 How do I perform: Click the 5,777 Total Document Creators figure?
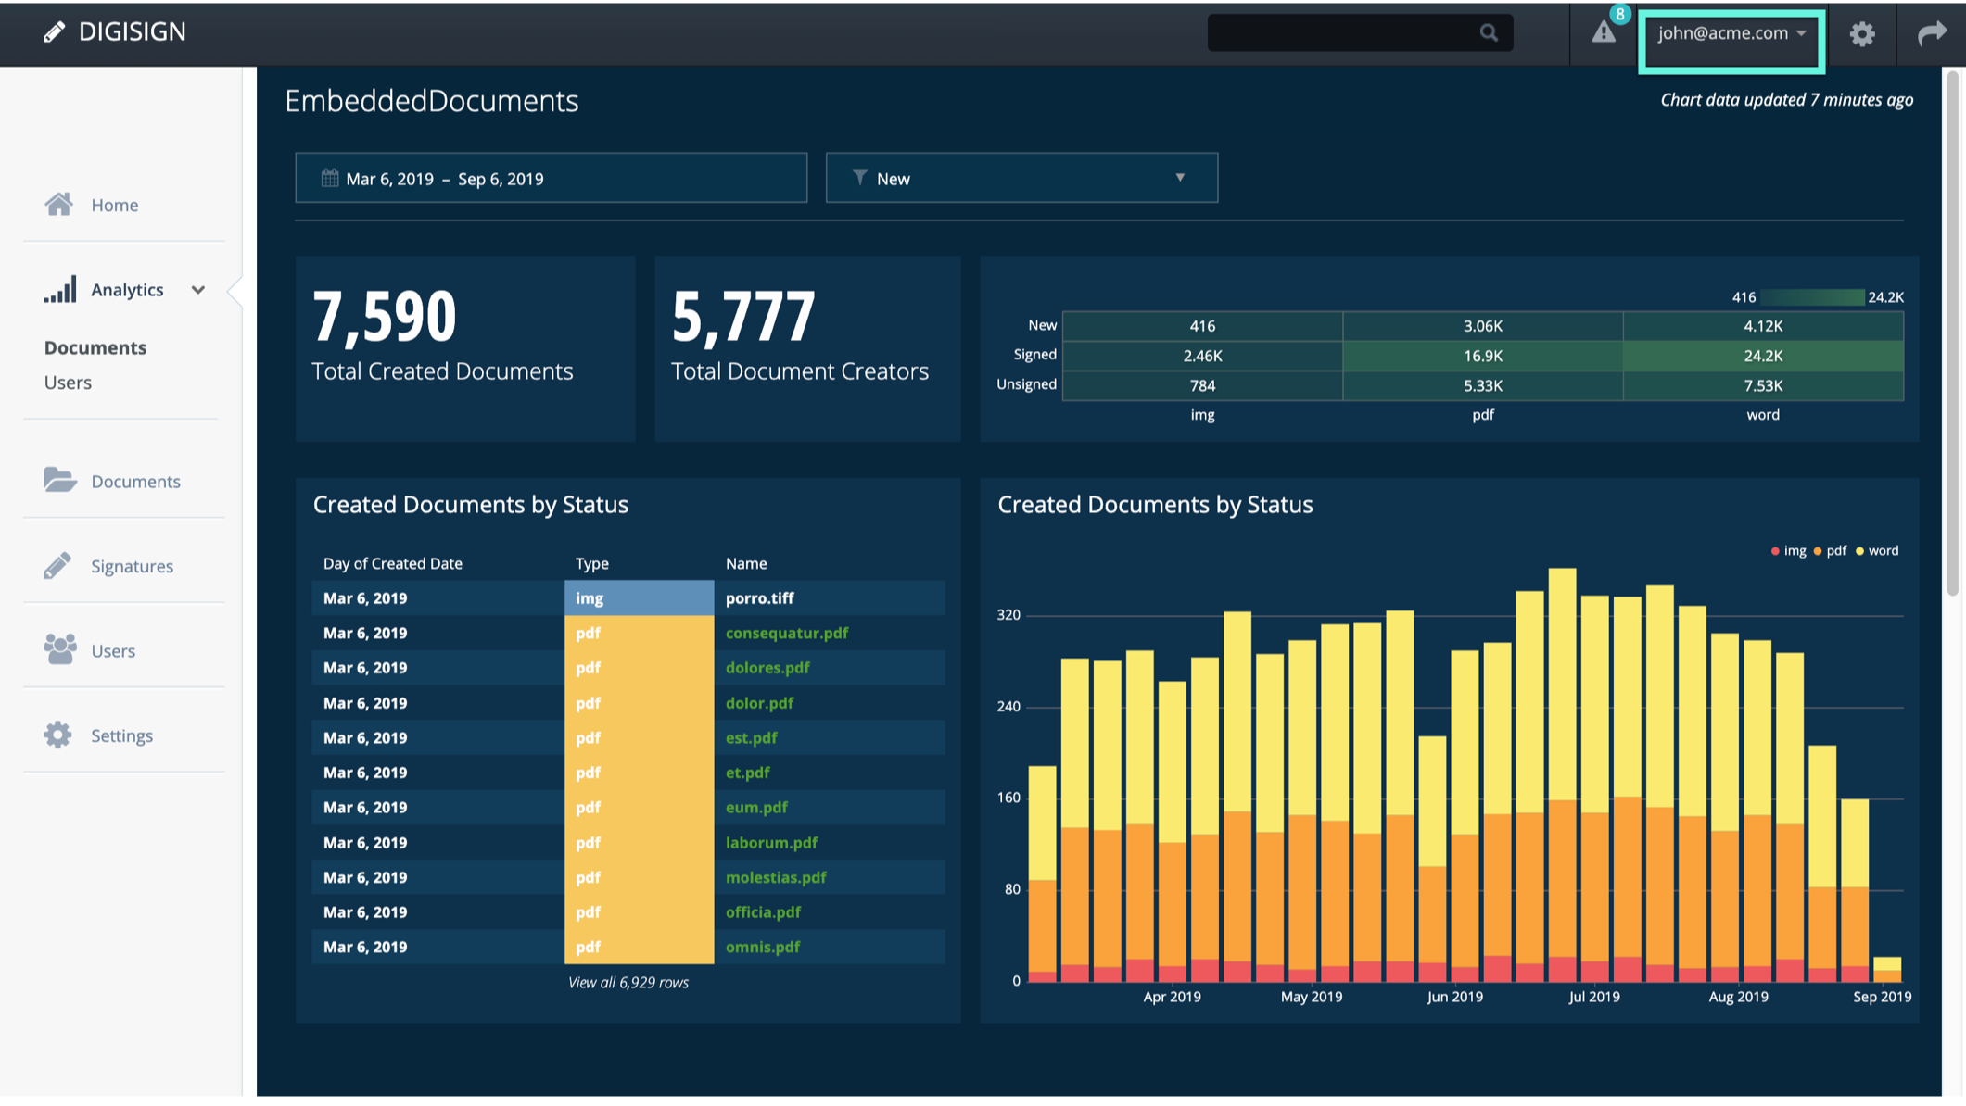[x=743, y=316]
